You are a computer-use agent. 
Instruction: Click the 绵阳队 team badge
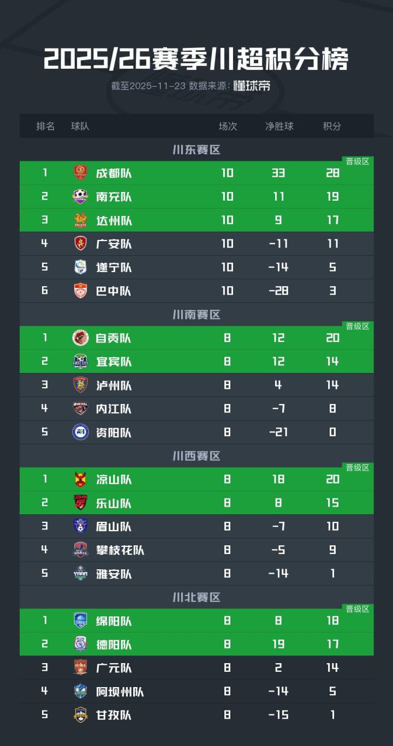[x=81, y=621]
